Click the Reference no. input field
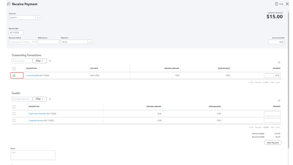 48,42
